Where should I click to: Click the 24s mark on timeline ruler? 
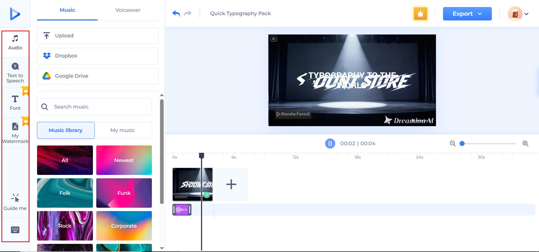click(x=419, y=157)
